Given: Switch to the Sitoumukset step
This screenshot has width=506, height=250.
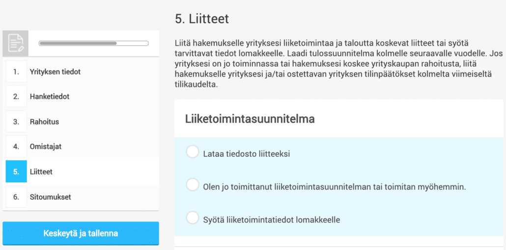Looking at the screenshot, I should (x=50, y=197).
